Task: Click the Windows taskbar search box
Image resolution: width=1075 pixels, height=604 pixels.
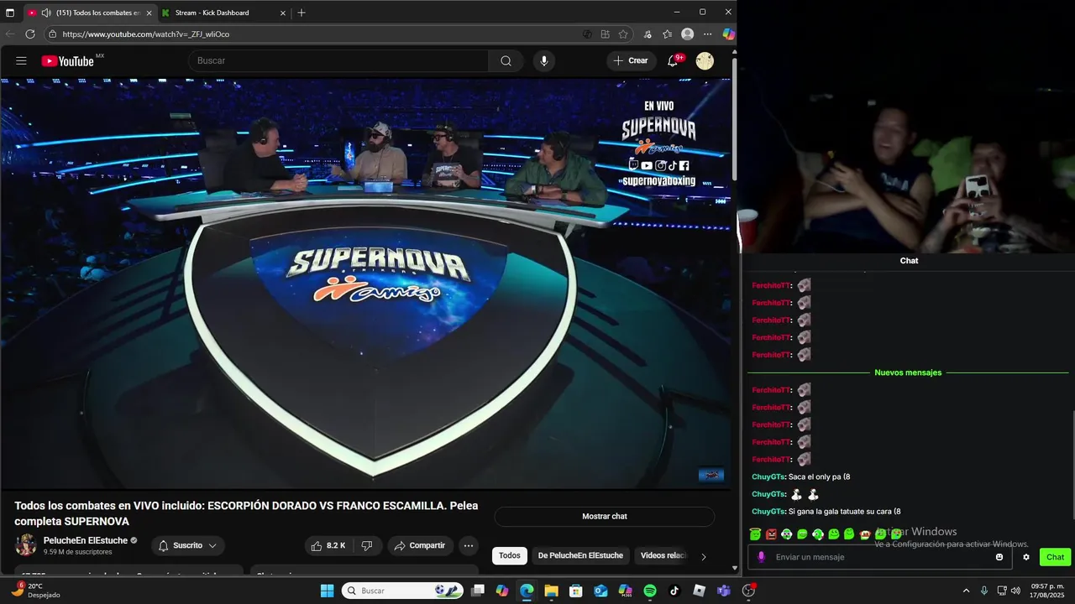Action: (402, 591)
